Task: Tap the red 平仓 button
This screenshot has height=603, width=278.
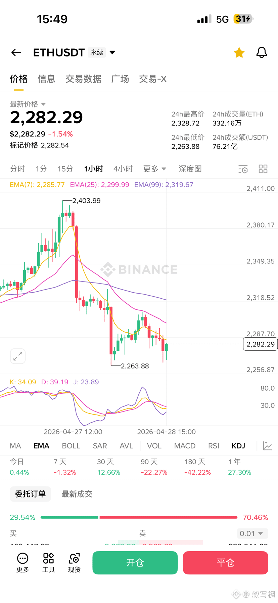Action: [x=226, y=563]
